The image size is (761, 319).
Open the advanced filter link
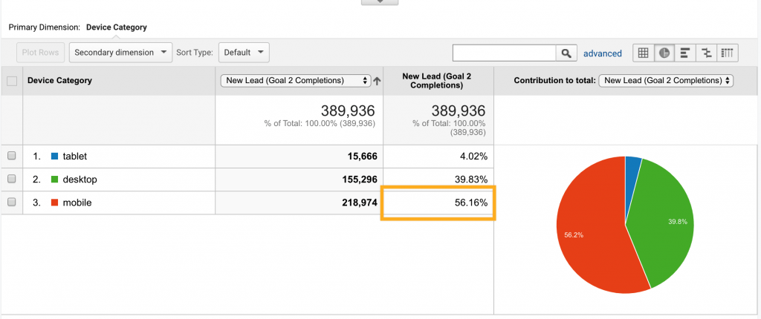click(602, 53)
